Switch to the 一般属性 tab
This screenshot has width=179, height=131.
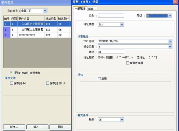point(80,8)
